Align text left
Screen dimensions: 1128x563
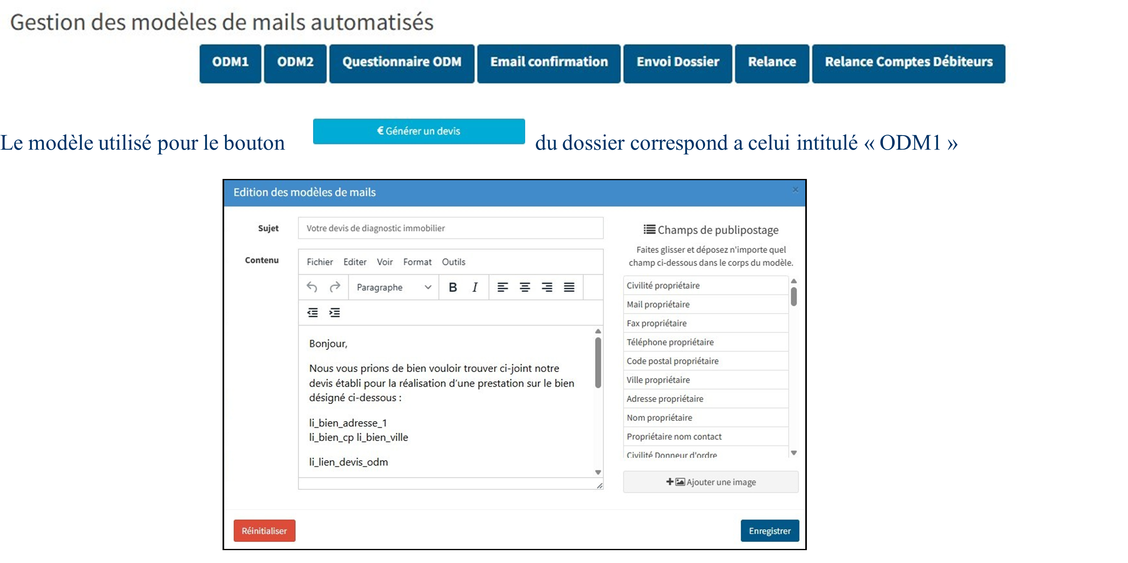pyautogui.click(x=503, y=287)
